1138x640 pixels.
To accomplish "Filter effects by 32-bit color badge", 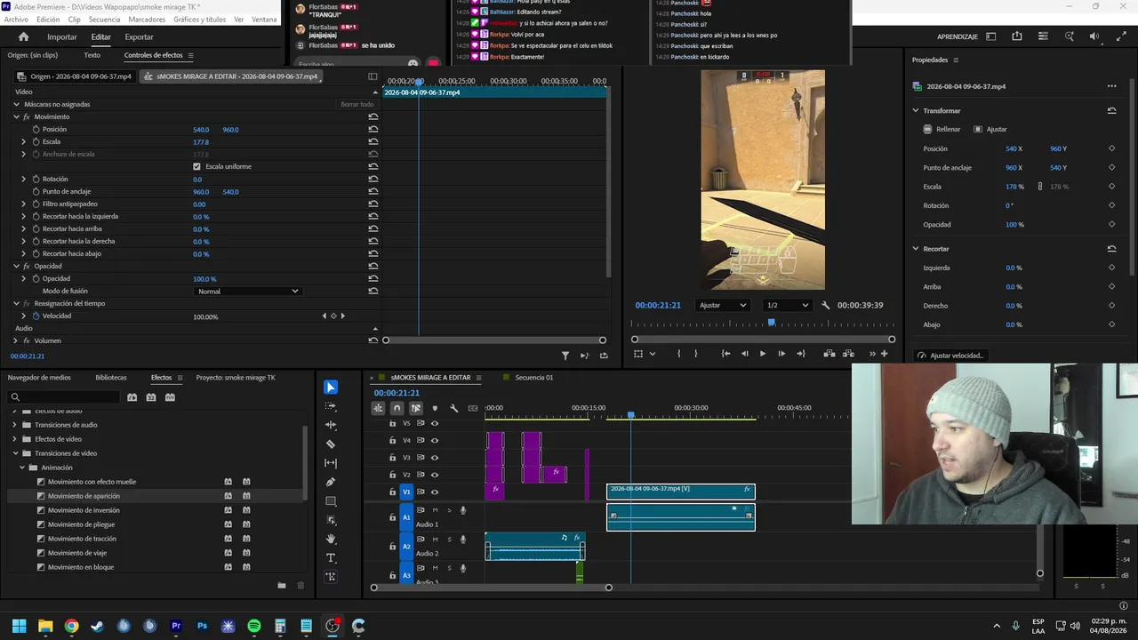I will pyautogui.click(x=151, y=397).
